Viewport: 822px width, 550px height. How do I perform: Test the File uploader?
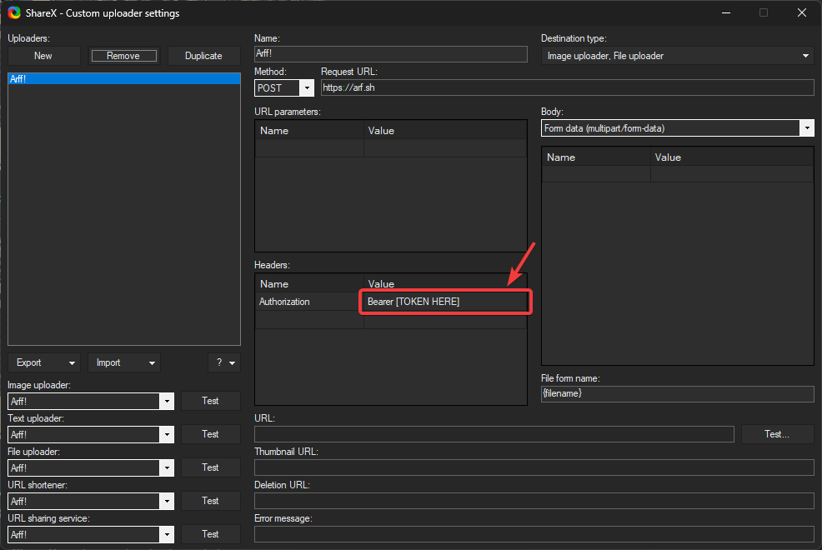coord(211,467)
